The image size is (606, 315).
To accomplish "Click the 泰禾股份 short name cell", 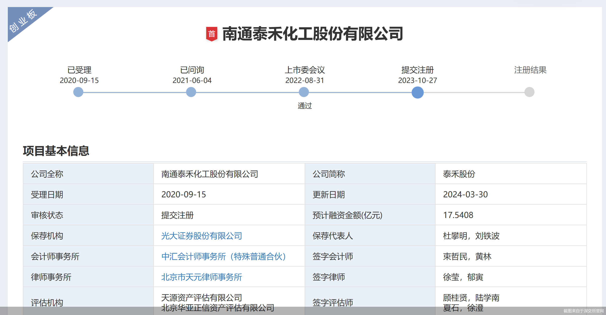I will tap(511, 174).
